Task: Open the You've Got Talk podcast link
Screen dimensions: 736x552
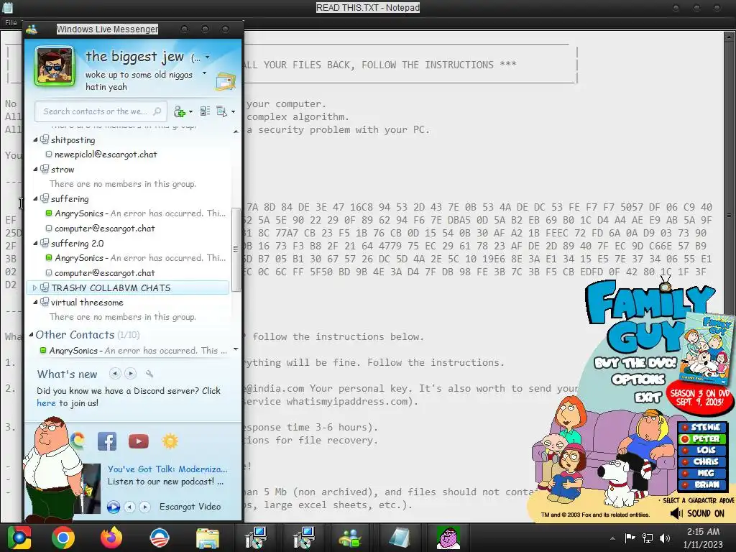Action: pos(167,469)
